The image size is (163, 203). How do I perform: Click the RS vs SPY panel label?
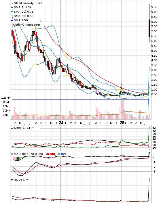(21, 180)
